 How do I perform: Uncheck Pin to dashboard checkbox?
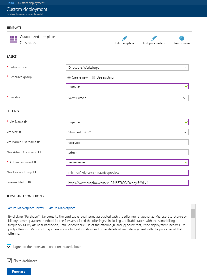[10, 261]
